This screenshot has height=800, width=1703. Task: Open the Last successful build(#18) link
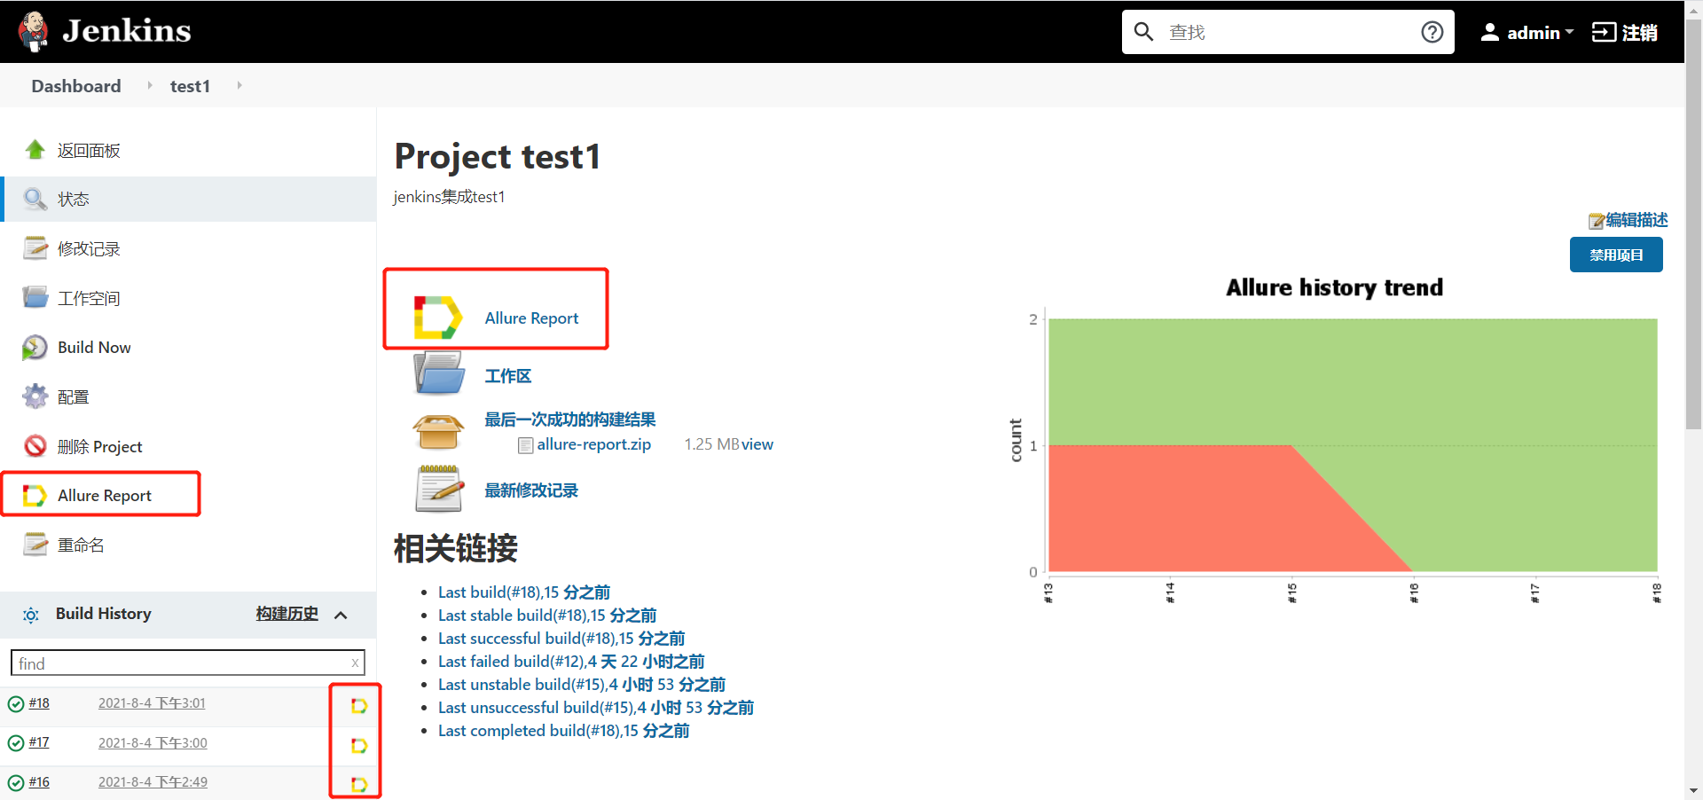pos(561,639)
